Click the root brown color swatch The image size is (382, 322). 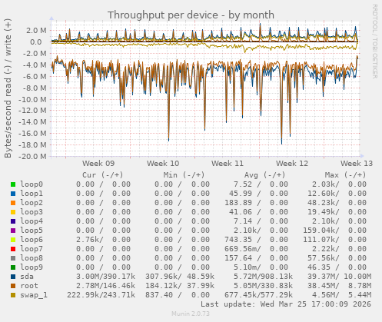(x=13, y=286)
